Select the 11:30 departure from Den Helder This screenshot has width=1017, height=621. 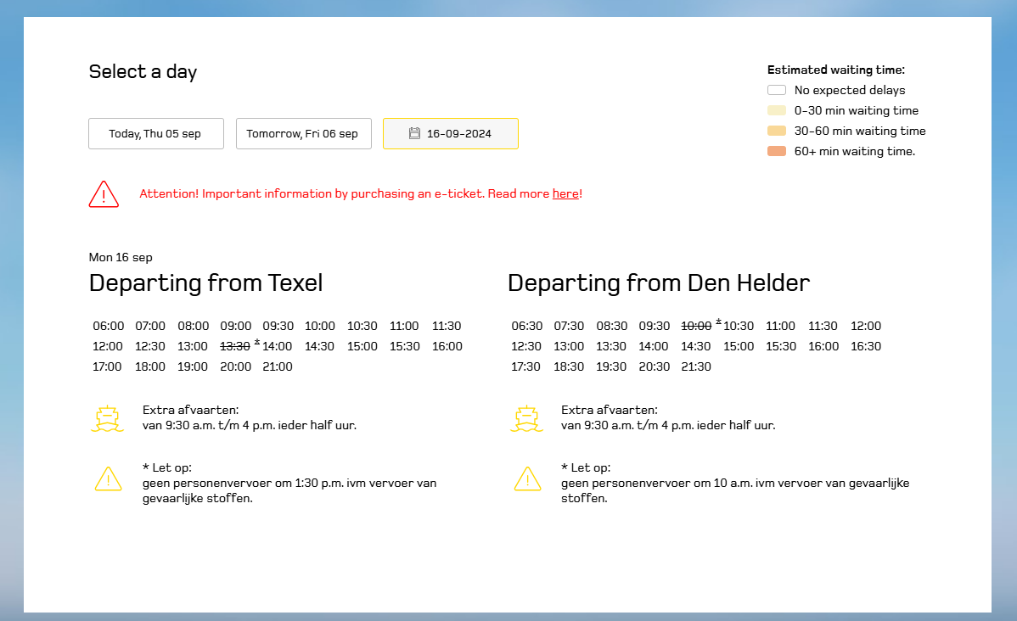pos(823,326)
